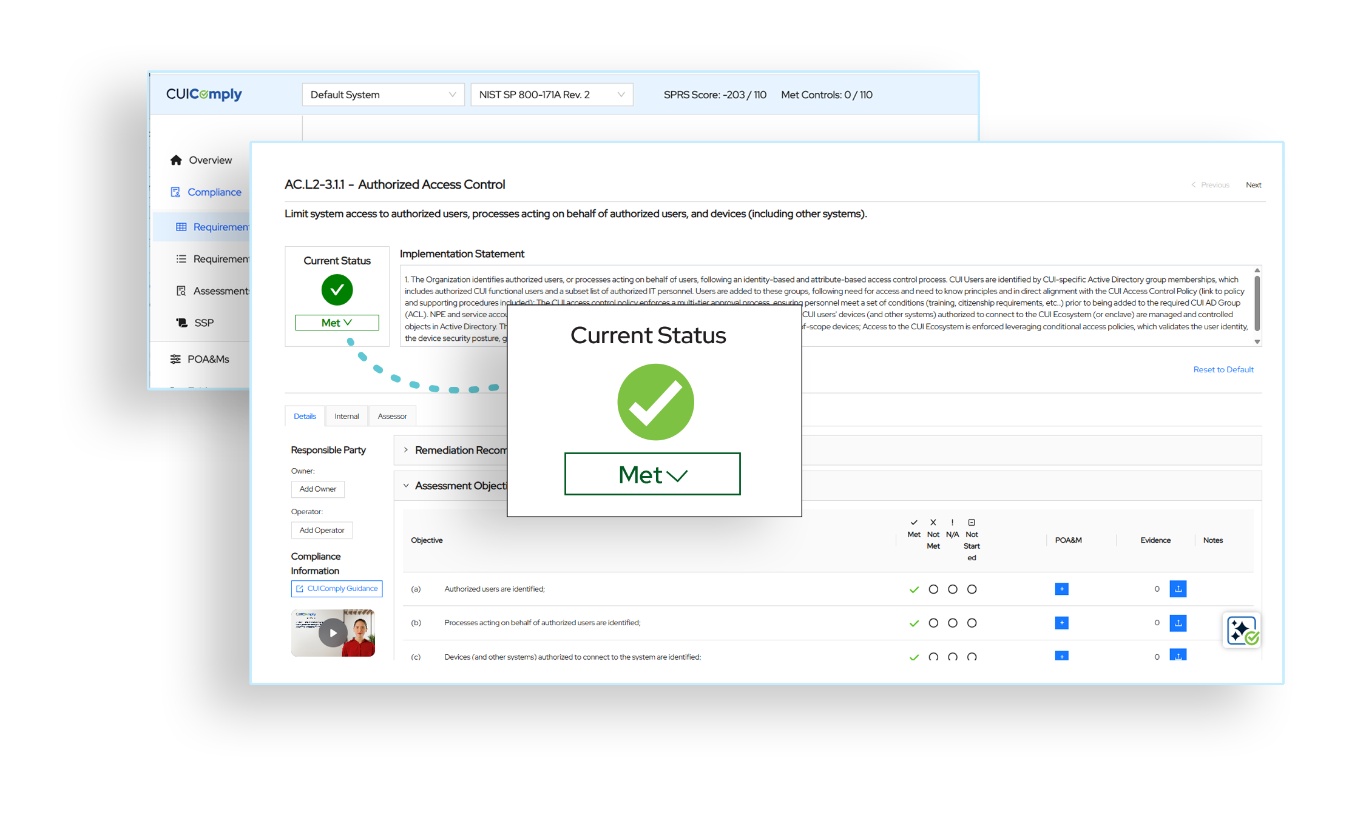Select Not Met radio for objective (a)
The width and height of the screenshot is (1366, 818).
click(933, 589)
